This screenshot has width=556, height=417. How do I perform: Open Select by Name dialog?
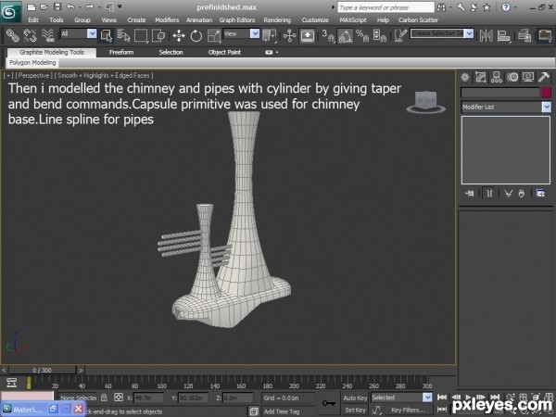point(123,35)
